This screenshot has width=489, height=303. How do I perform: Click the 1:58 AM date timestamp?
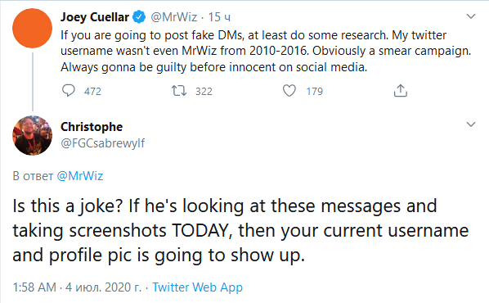pos(77,287)
